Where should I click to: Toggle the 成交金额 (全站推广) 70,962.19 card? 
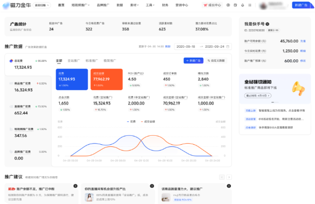click(176, 103)
